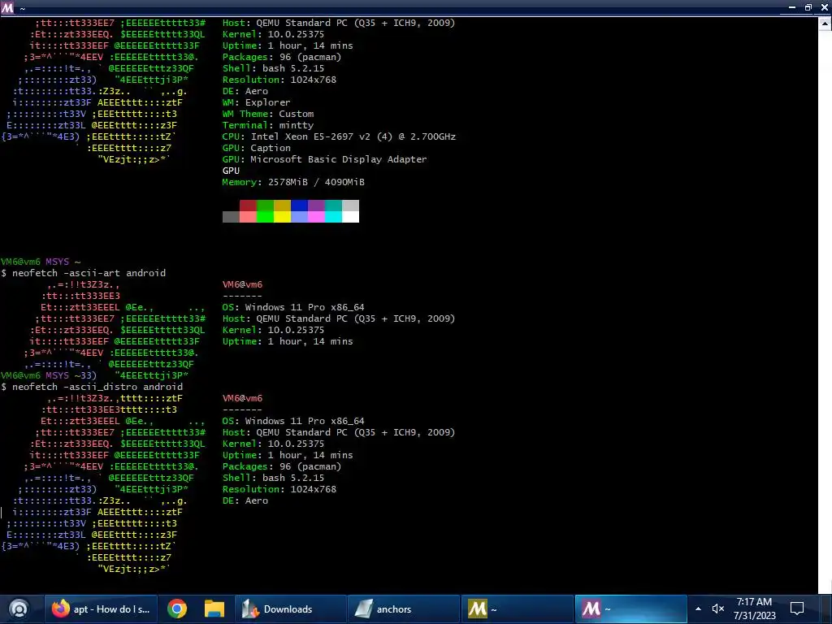Click the dark purple color block

pos(316,206)
